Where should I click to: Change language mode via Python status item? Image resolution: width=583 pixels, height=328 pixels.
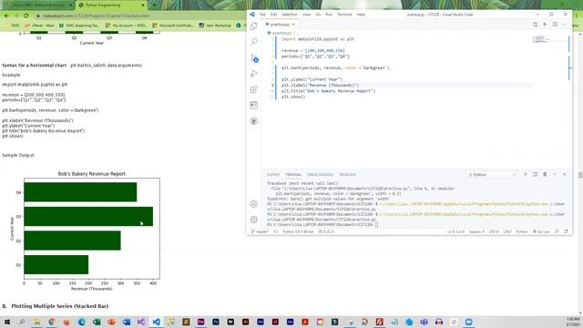pos(522,231)
